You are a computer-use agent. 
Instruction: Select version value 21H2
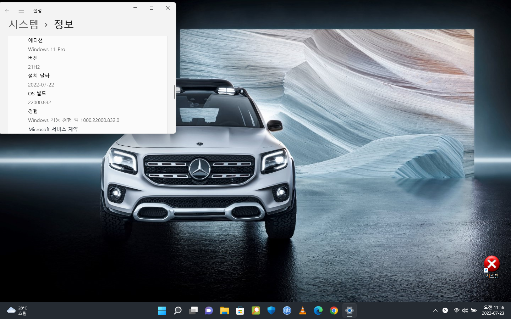point(34,67)
